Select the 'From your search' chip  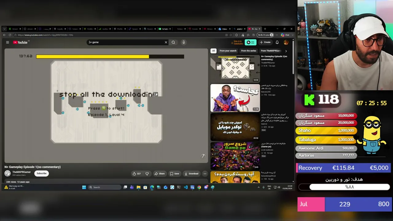point(228,51)
